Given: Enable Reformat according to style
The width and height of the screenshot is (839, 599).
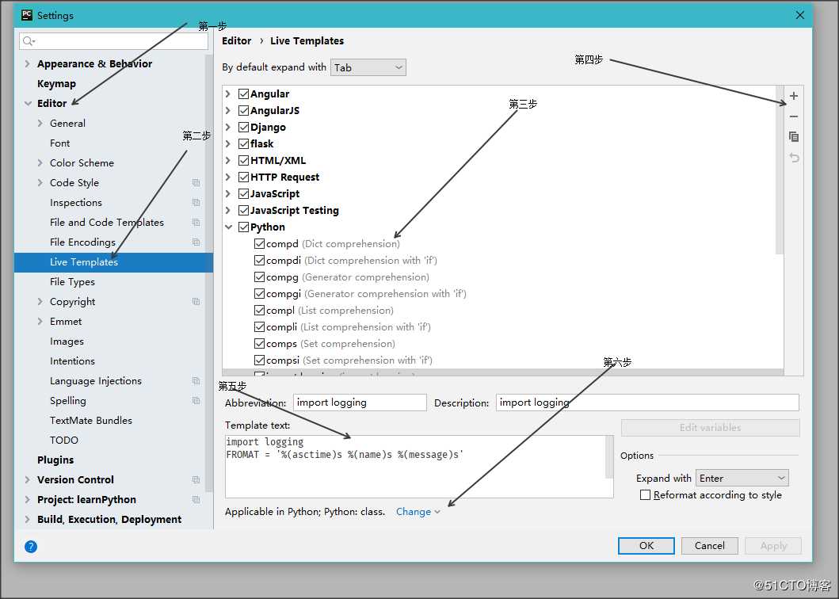Looking at the screenshot, I should coord(646,494).
